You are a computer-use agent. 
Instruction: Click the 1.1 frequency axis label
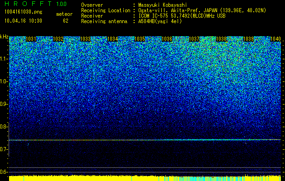[x=4, y=59]
